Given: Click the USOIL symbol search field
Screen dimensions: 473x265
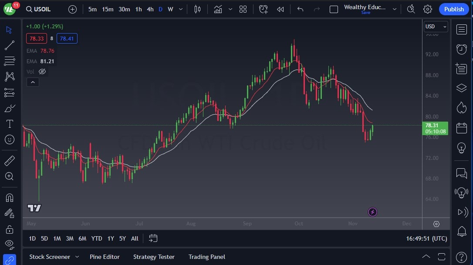Looking at the screenshot, I should [x=38, y=9].
